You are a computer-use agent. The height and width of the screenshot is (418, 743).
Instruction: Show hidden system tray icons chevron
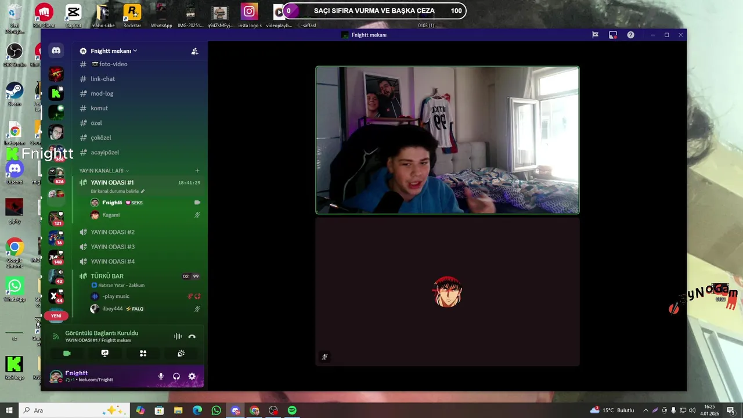(645, 410)
